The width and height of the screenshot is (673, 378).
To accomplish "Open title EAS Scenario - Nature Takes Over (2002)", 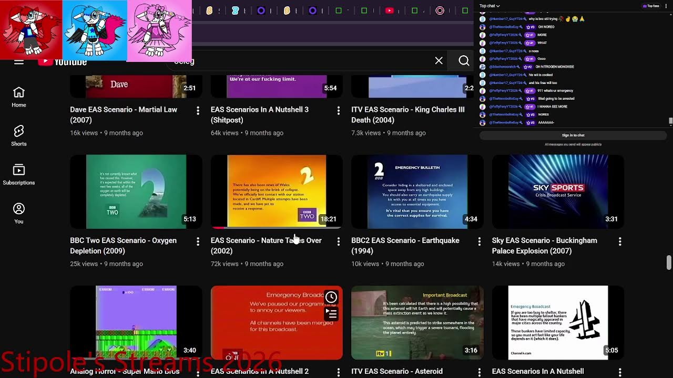I will point(266,246).
